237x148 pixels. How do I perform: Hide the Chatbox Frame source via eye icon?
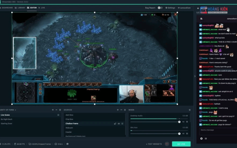[x=119, y=123]
